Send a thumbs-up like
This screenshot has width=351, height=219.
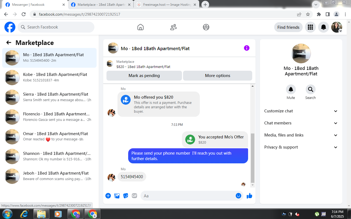pyautogui.click(x=249, y=196)
